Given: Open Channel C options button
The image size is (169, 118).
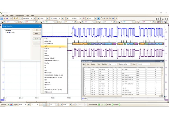Looking at the screenshot, I should 41,22.
